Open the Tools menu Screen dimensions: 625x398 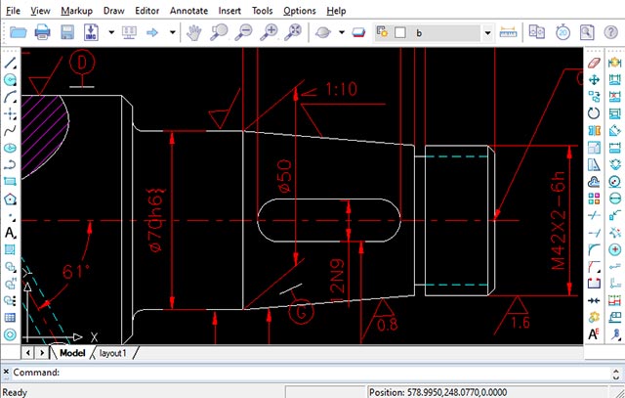pos(263,11)
